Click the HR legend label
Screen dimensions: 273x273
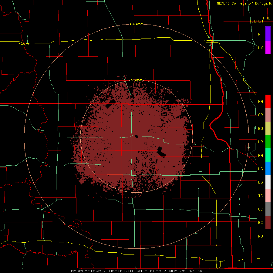(261, 142)
